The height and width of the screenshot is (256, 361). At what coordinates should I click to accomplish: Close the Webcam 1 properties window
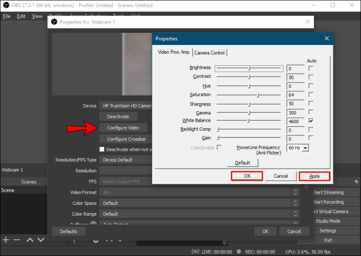coord(308,22)
